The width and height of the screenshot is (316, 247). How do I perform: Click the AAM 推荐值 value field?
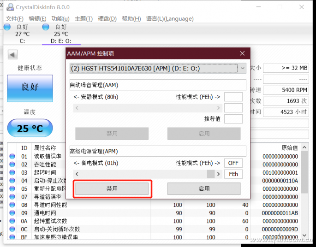[x=233, y=119]
